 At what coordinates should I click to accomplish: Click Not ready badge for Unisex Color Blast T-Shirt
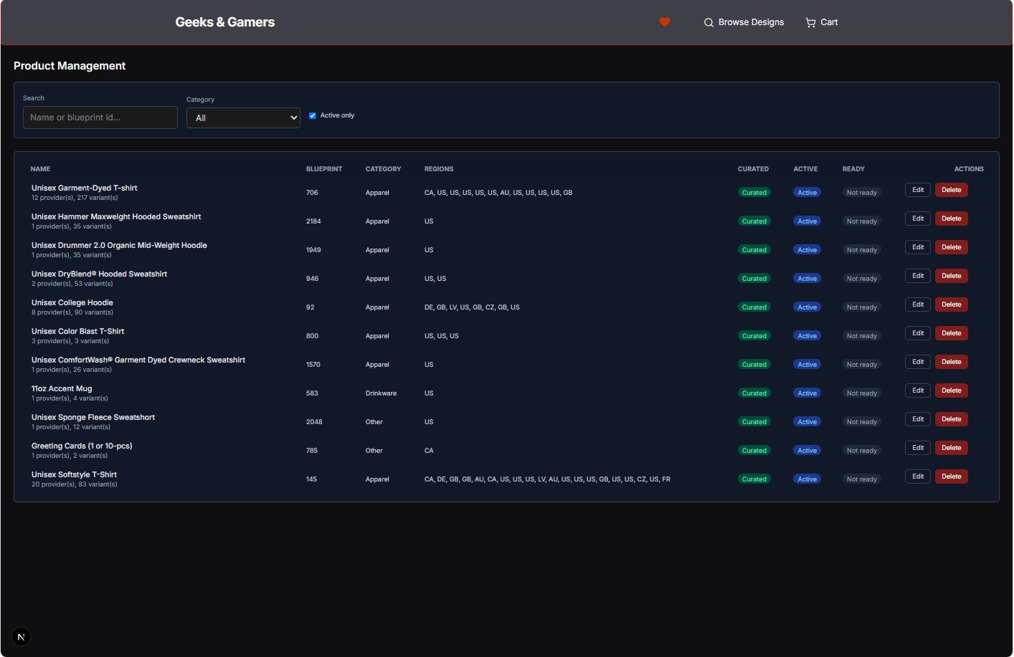tap(861, 336)
